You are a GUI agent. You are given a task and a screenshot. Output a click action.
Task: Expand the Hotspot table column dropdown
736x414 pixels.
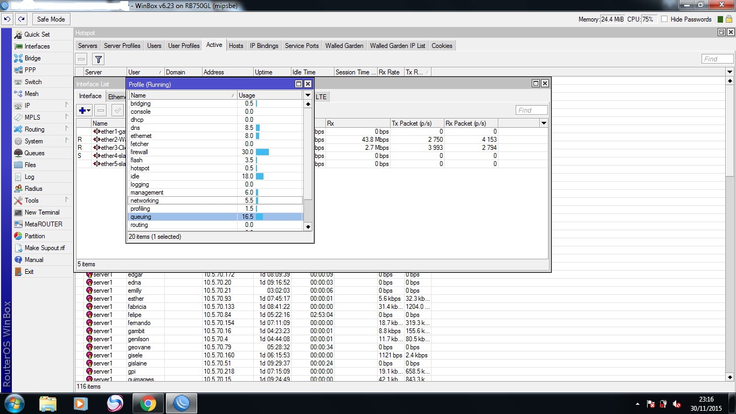point(730,72)
